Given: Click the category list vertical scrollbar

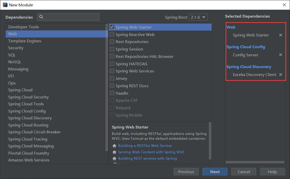Looking at the screenshot, I should 106,87.
